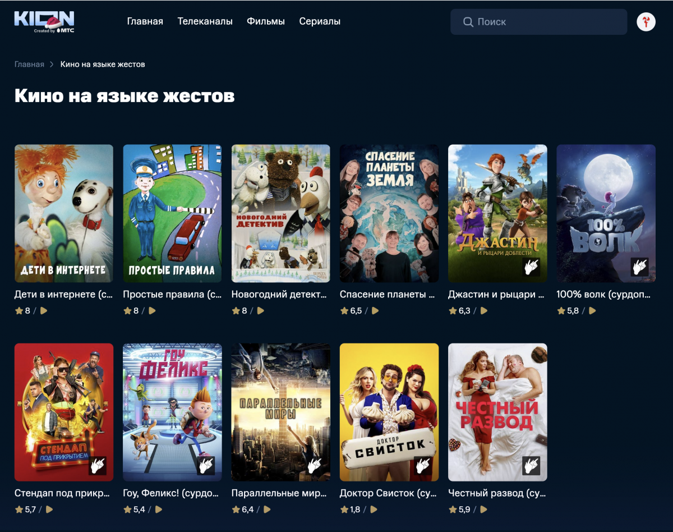Switch to Сериалы section
The image size is (673, 532).
[x=320, y=21]
